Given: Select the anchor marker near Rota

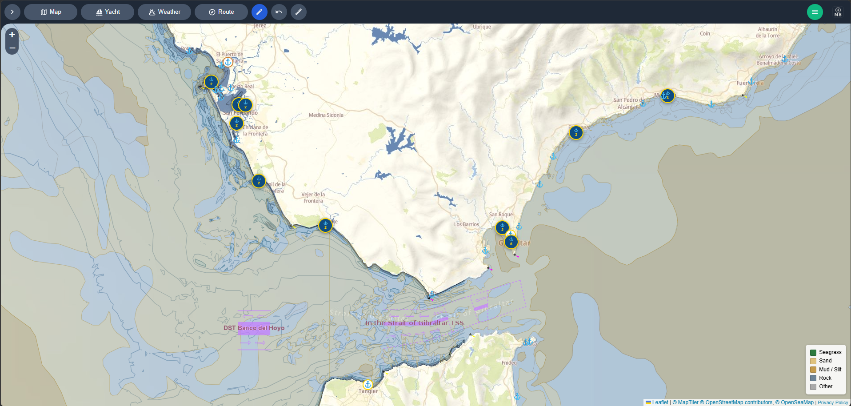Looking at the screenshot, I should pyautogui.click(x=190, y=51).
